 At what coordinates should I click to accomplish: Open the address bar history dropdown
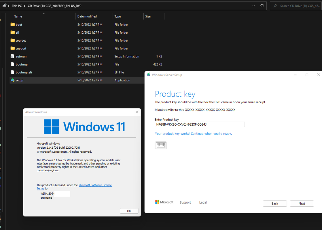coord(253,6)
